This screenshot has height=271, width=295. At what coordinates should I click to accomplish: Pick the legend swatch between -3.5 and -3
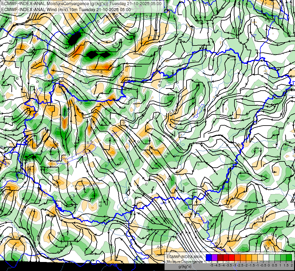pos(232,258)
